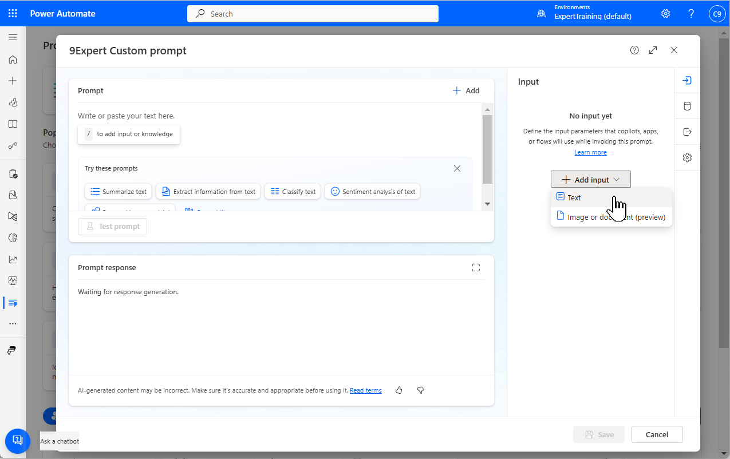Open the Environments selector showing ExpertTraining
The width and height of the screenshot is (730, 459).
point(583,13)
